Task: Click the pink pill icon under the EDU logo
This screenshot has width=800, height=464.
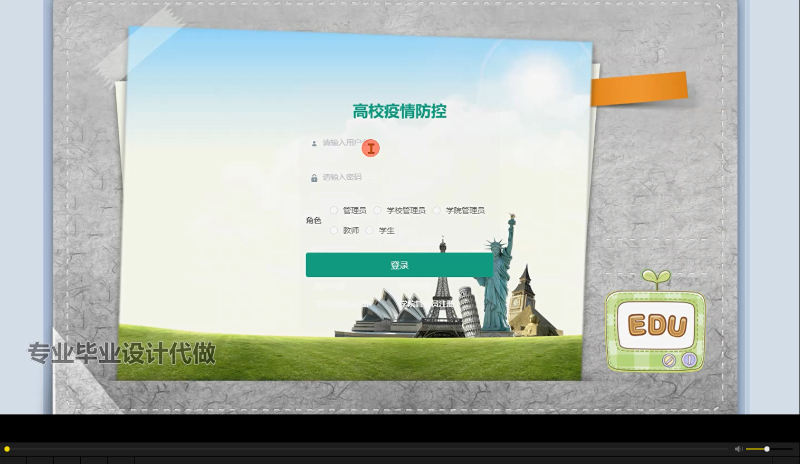Action: coord(689,360)
